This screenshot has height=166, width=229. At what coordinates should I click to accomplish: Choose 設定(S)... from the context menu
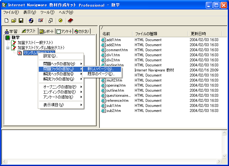pyautogui.click(x=61, y=56)
